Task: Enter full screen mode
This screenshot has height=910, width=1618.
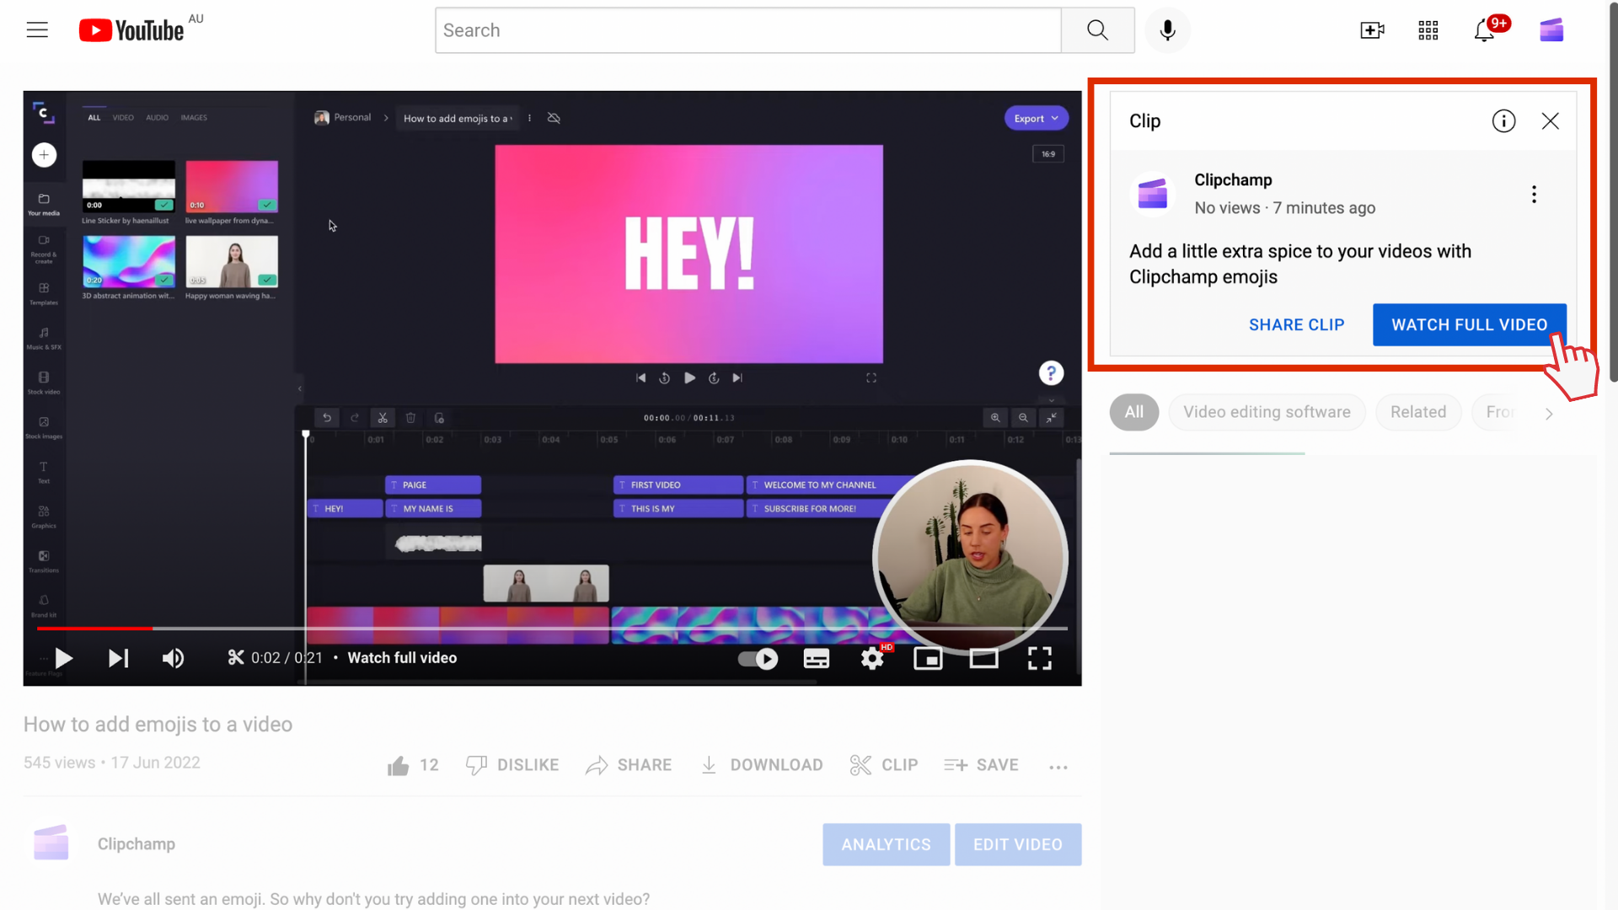Action: point(1040,658)
